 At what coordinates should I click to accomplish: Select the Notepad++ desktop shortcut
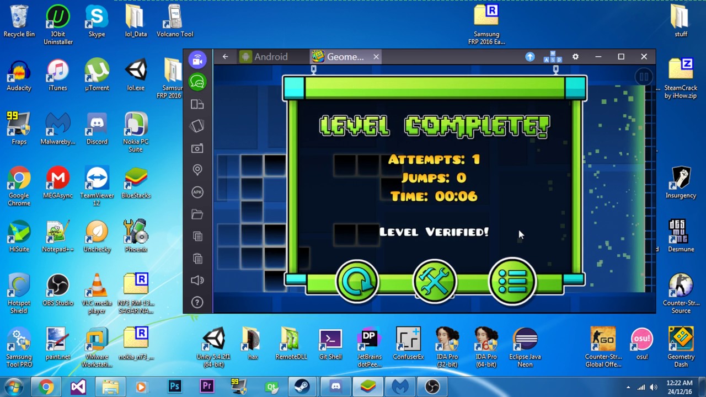pyautogui.click(x=58, y=237)
